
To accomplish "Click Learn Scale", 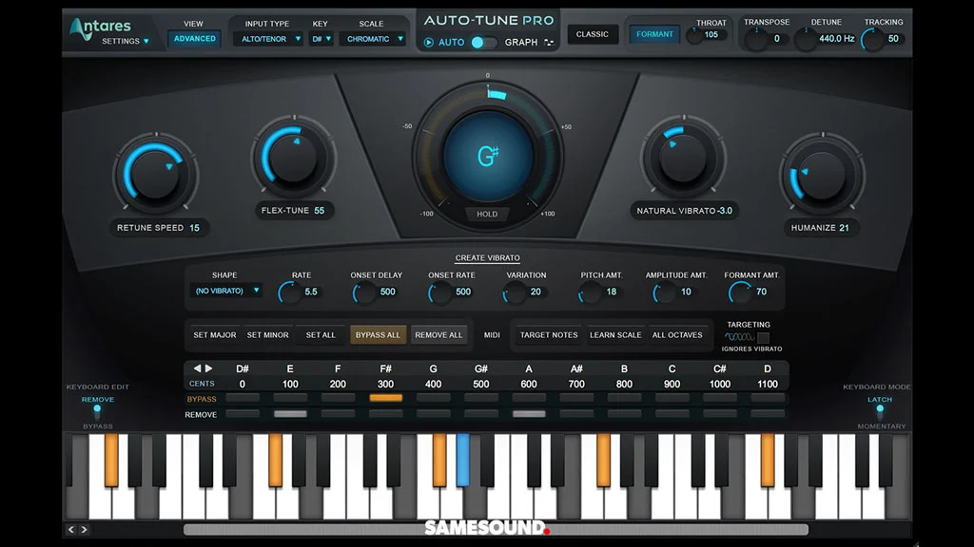I will pyautogui.click(x=615, y=335).
